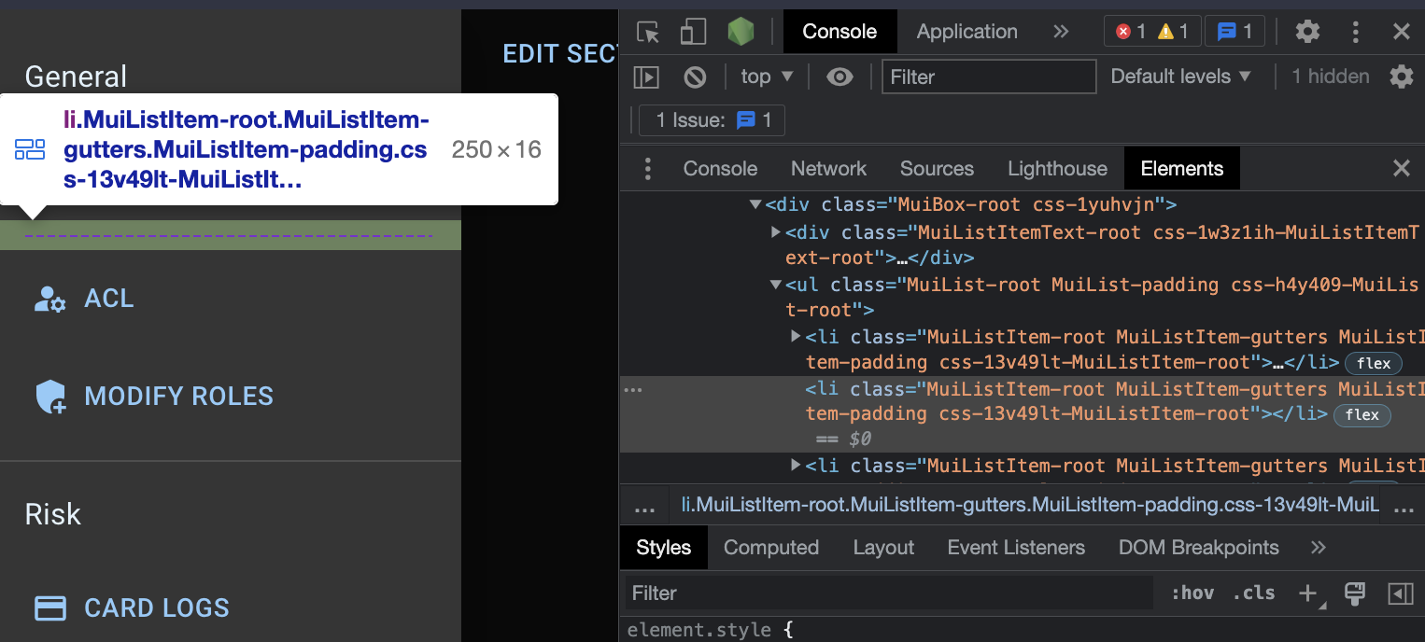Click flex badge on the first li element
Image resolution: width=1425 pixels, height=642 pixels.
coord(1374,363)
